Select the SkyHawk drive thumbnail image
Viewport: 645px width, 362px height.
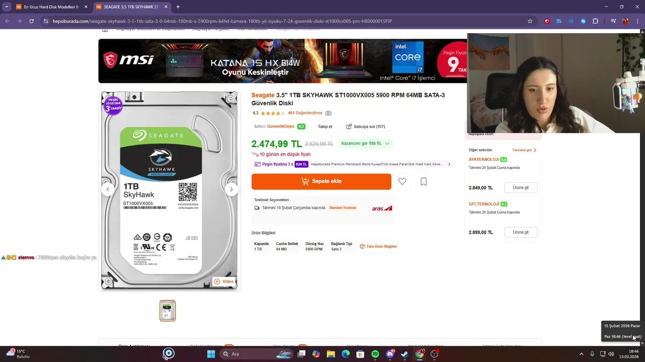tap(168, 311)
